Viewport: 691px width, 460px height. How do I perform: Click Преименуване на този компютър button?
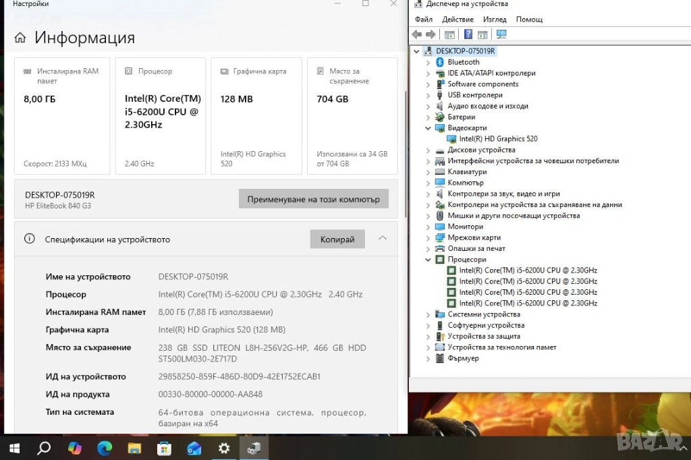pyautogui.click(x=313, y=199)
